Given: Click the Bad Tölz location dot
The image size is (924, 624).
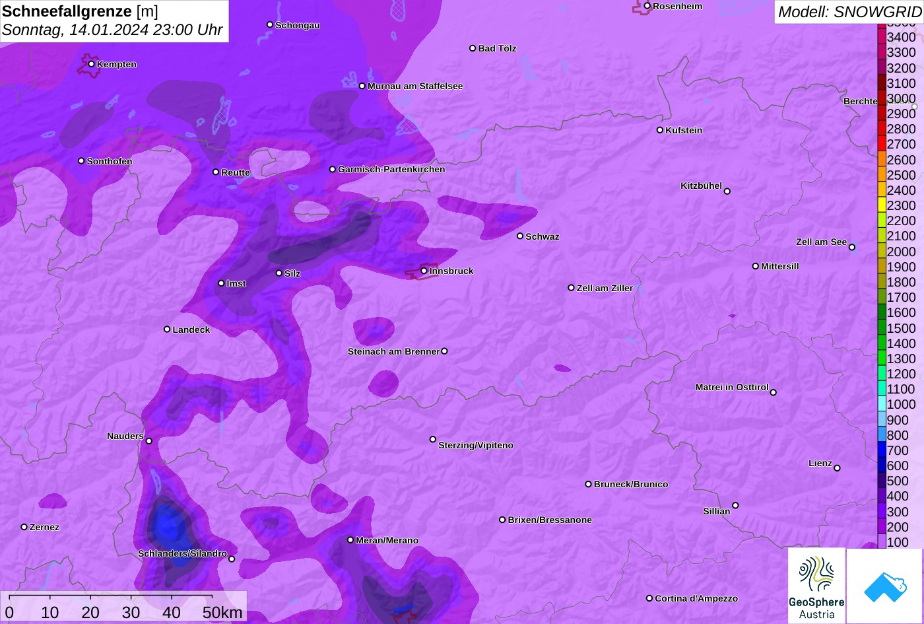Looking at the screenshot, I should 473,48.
